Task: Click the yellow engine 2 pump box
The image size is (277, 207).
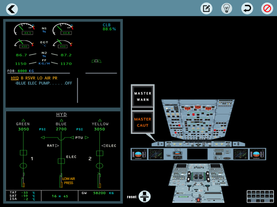Action: (x=100, y=153)
